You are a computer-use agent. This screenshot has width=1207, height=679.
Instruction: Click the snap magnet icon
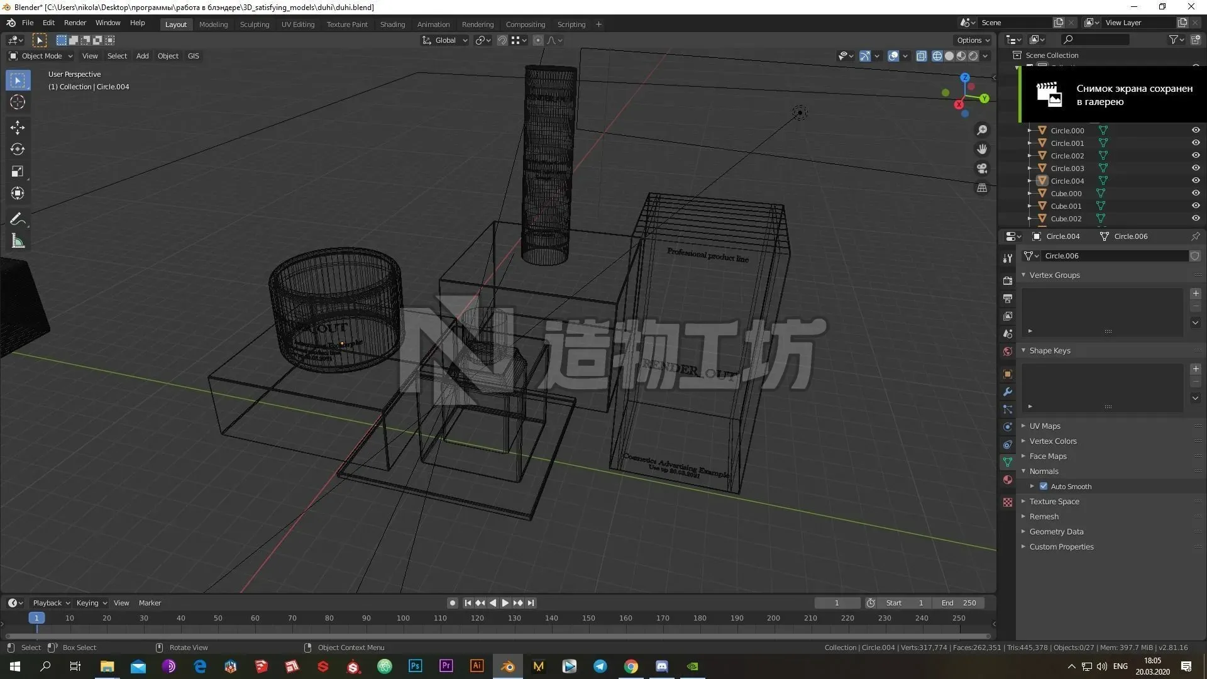pyautogui.click(x=502, y=40)
